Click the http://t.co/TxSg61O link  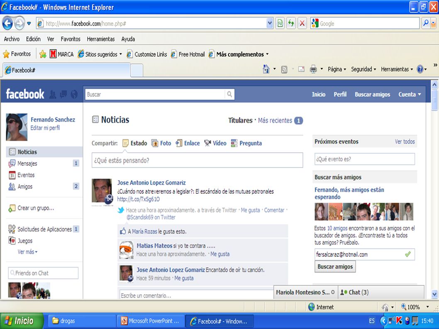138,199
